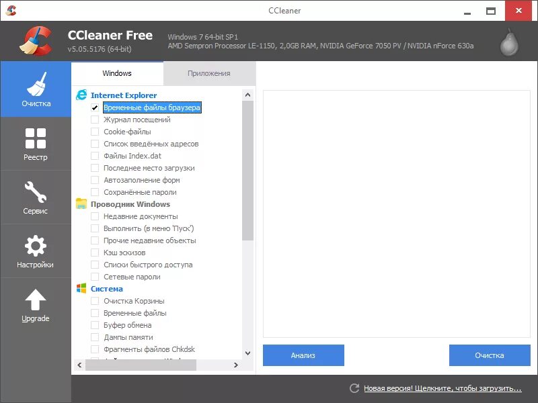Open the Новая версия download link
Viewport: 538px width, 403px height.
click(x=443, y=388)
